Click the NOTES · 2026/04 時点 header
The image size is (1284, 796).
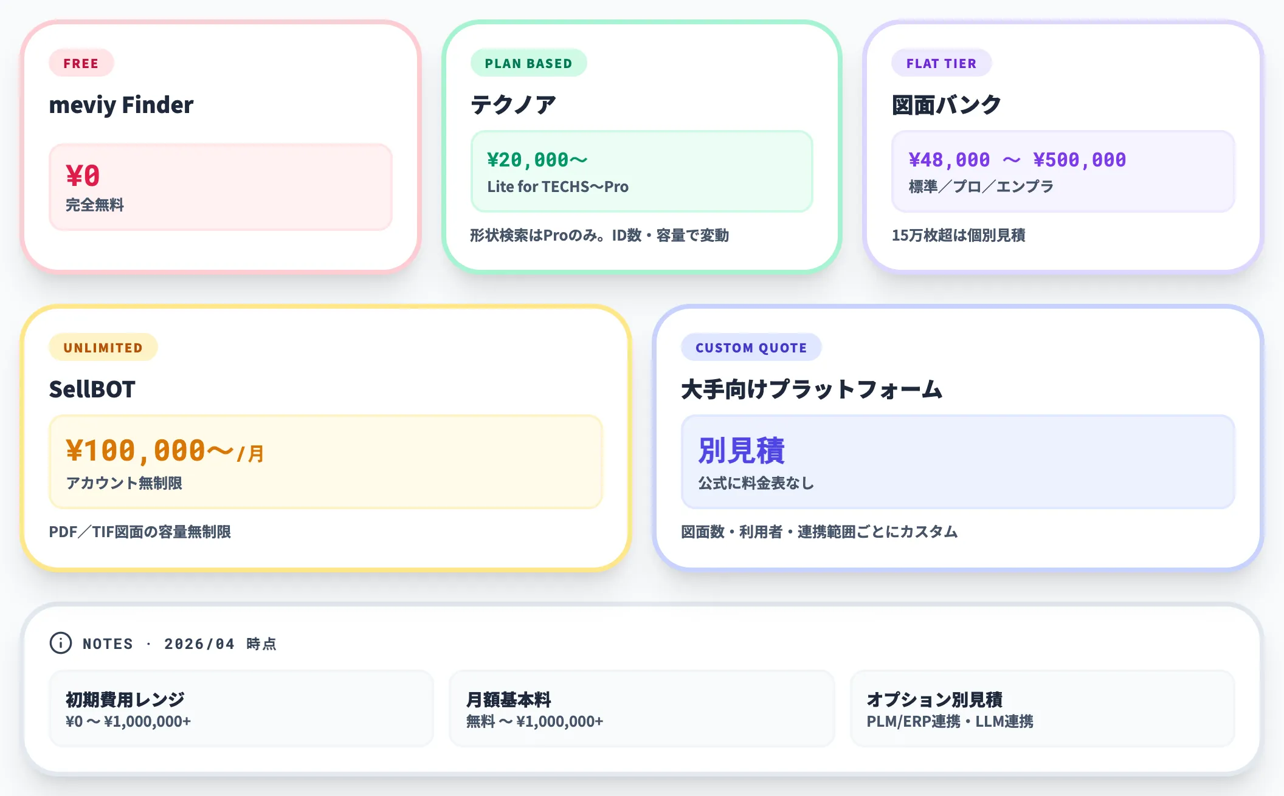click(x=179, y=643)
